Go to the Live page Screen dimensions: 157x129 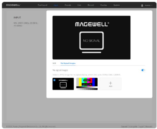click(x=79, y=5)
